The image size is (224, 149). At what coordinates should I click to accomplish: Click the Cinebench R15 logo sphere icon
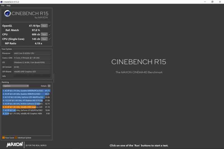pyautogui.click(x=8, y=13)
